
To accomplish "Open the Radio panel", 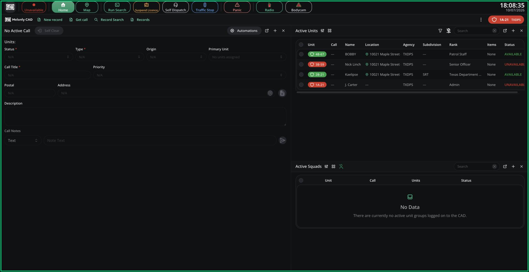I will (269, 7).
